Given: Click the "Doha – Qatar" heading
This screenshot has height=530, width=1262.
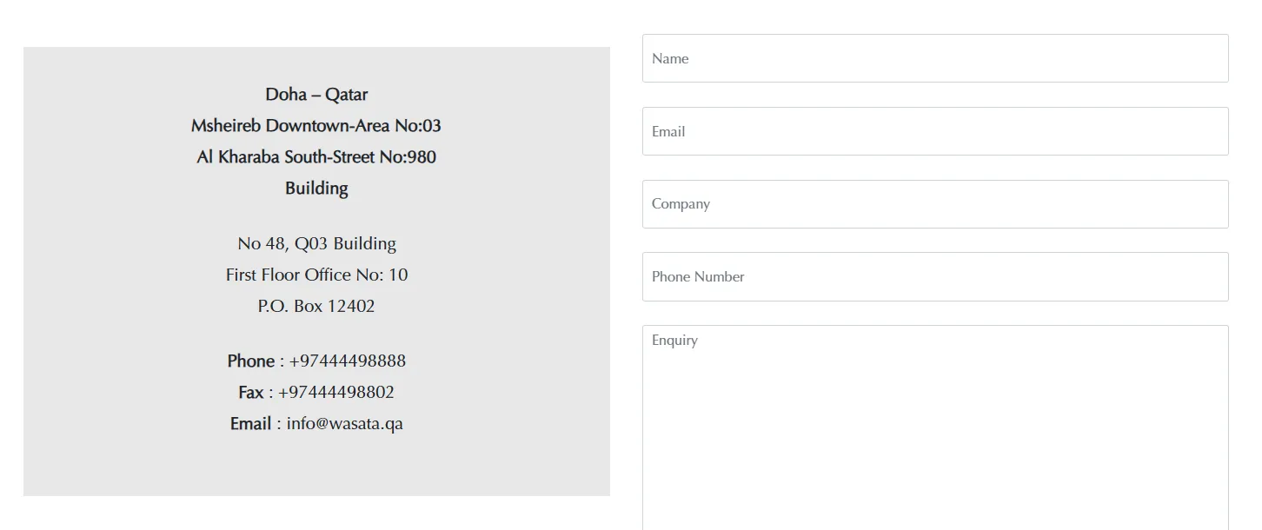Looking at the screenshot, I should click(x=316, y=95).
